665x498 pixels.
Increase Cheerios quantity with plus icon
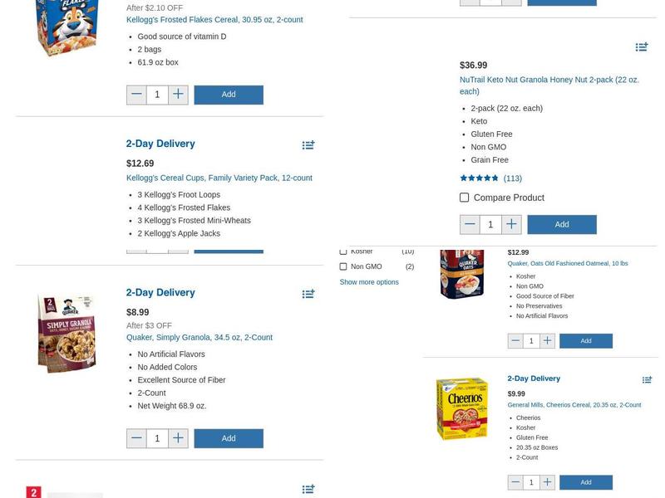coord(547,481)
